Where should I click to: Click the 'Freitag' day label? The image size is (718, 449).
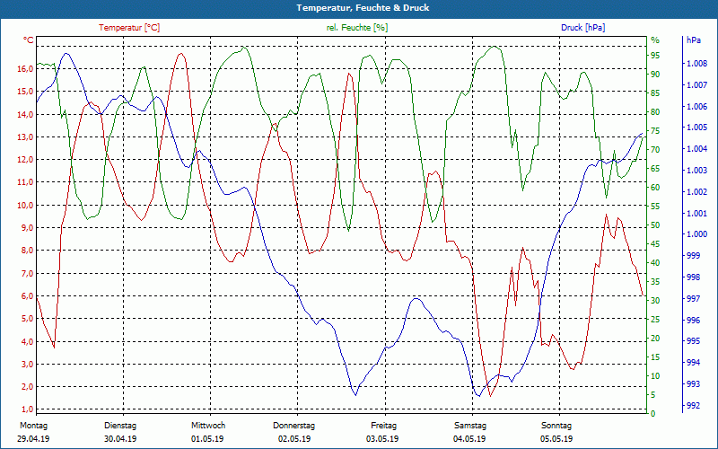(x=384, y=426)
